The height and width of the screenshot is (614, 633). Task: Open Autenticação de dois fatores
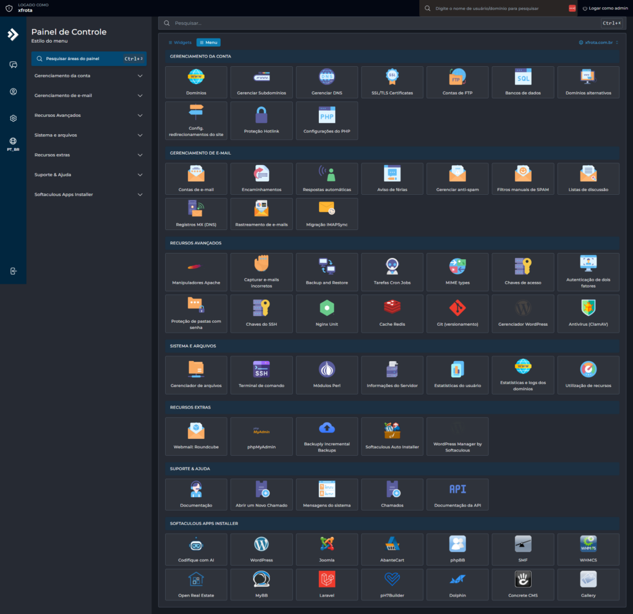tap(588, 272)
